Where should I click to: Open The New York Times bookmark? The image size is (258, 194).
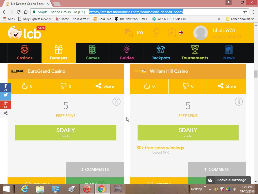click(x=132, y=19)
